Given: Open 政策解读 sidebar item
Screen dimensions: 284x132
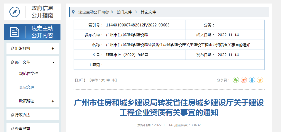Looking at the screenshot, I should click(x=27, y=101).
